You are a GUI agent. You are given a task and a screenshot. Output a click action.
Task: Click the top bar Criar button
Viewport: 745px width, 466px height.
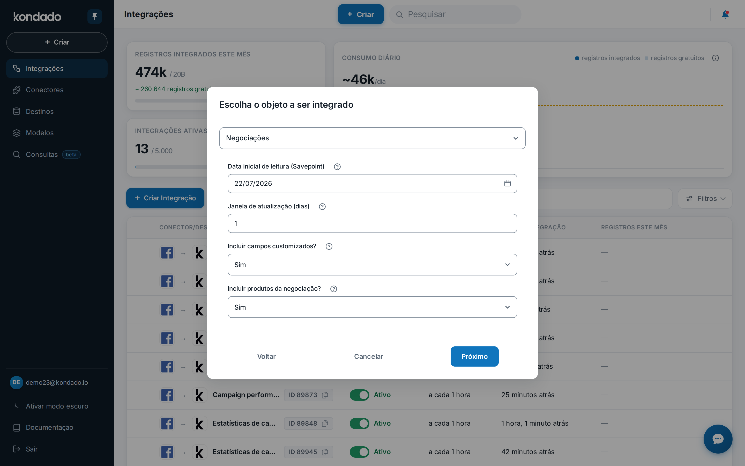[361, 14]
